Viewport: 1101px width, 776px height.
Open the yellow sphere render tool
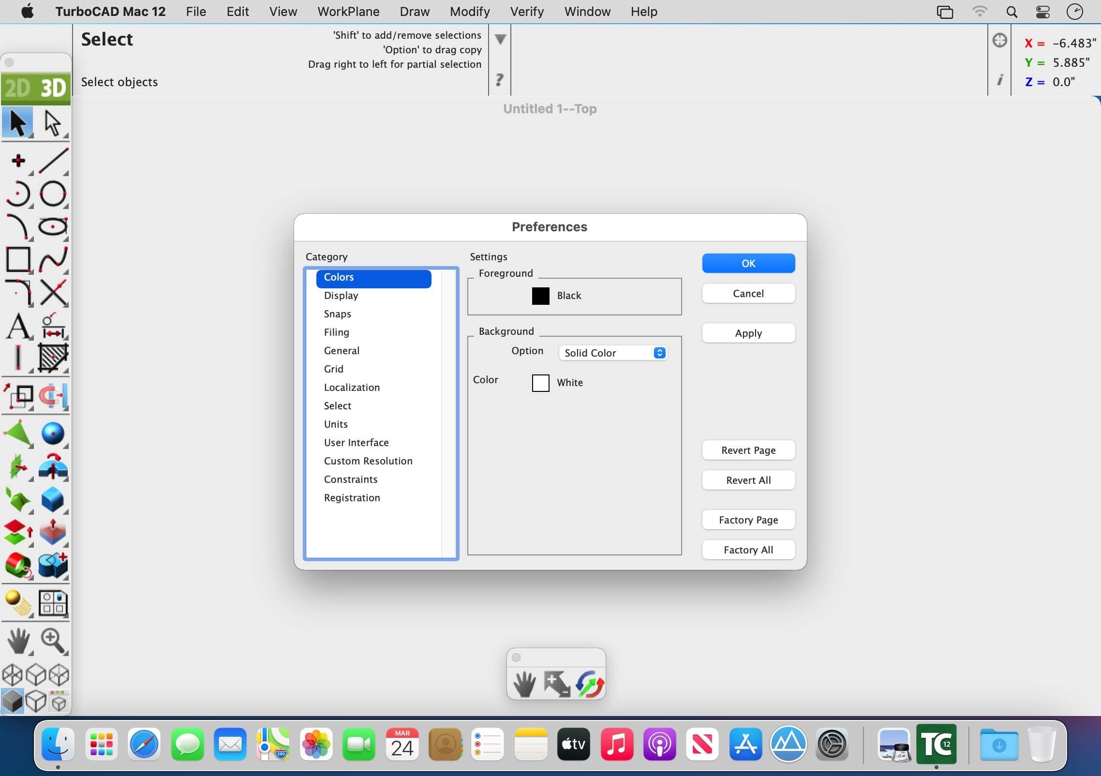click(18, 603)
